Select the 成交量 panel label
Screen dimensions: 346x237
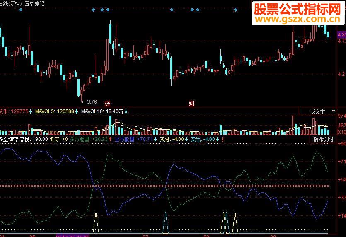pos(317,111)
